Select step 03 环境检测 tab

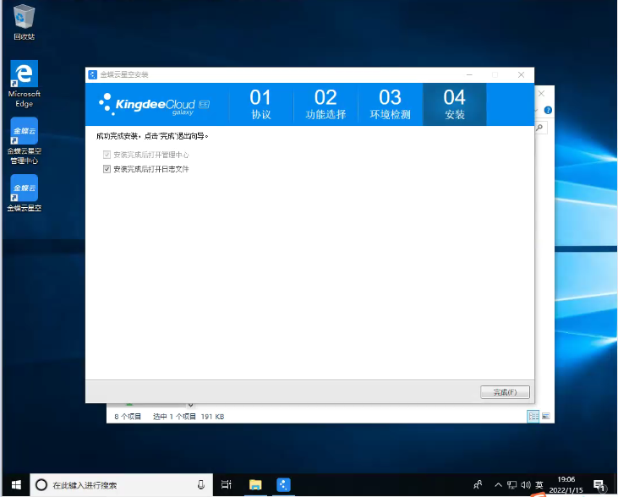391,104
